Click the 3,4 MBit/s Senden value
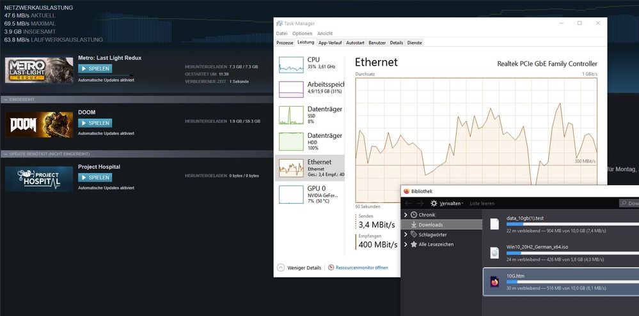The height and width of the screenshot is (316, 639). (x=377, y=224)
